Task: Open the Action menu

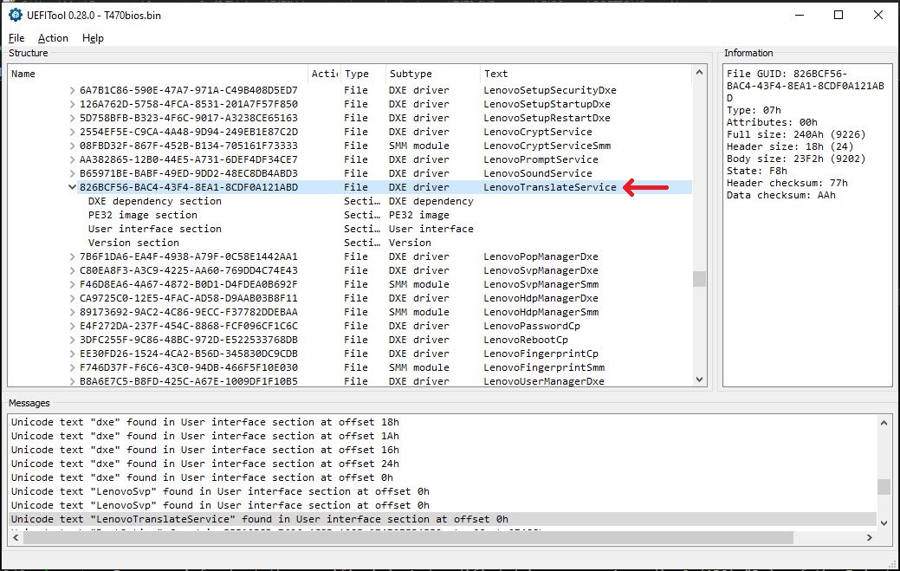Action: tap(53, 38)
